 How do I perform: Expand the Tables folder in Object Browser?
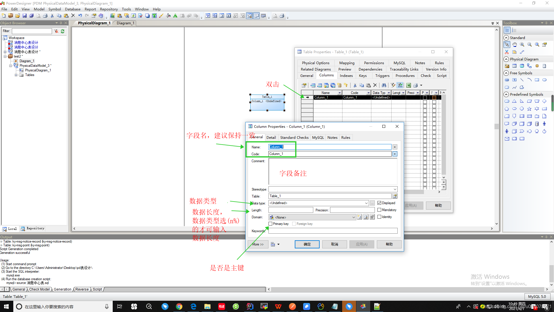(x=16, y=75)
